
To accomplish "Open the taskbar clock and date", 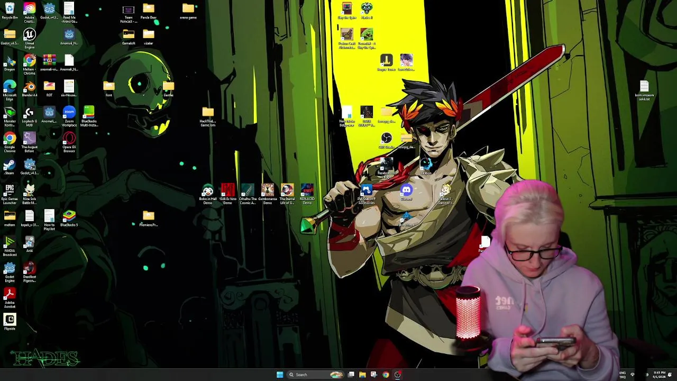I will pyautogui.click(x=660, y=375).
